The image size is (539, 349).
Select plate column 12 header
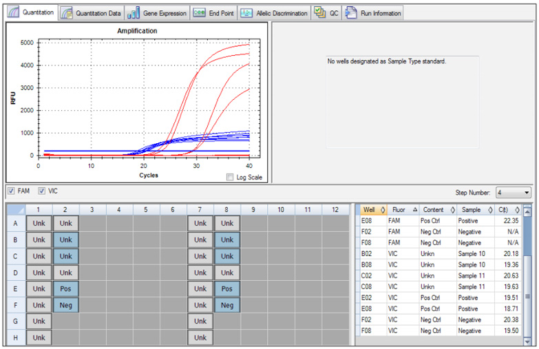tap(335, 209)
